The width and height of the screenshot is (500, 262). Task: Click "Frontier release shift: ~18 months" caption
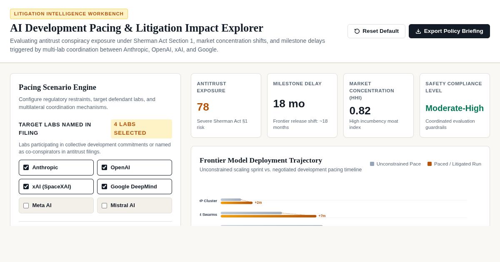coord(300,124)
